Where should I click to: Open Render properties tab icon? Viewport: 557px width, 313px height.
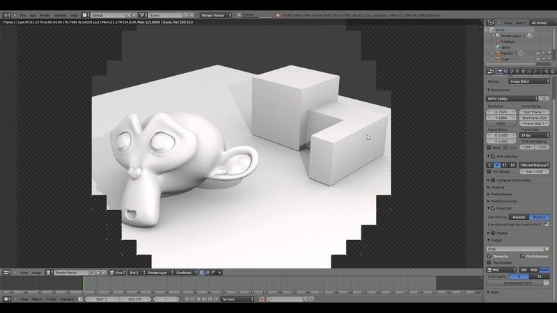(x=500, y=72)
